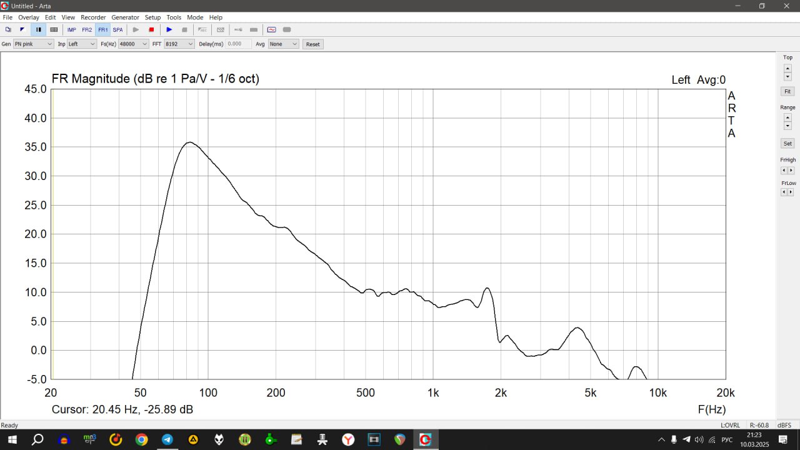Decrease Range with down arrow
Screen dimensions: 800x450
coord(787,126)
